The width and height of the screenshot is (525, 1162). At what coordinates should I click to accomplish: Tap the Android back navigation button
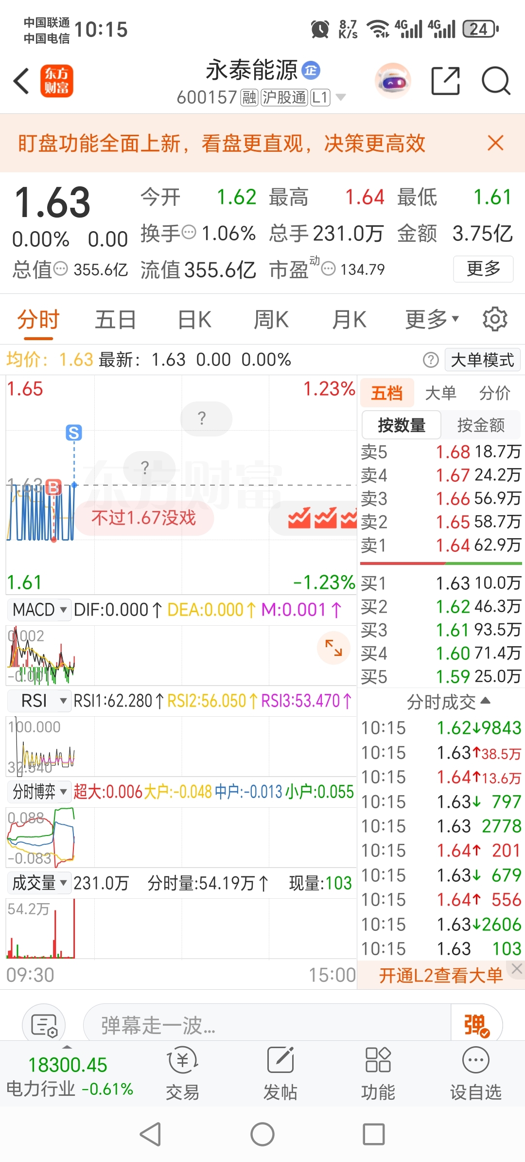[151, 1134]
